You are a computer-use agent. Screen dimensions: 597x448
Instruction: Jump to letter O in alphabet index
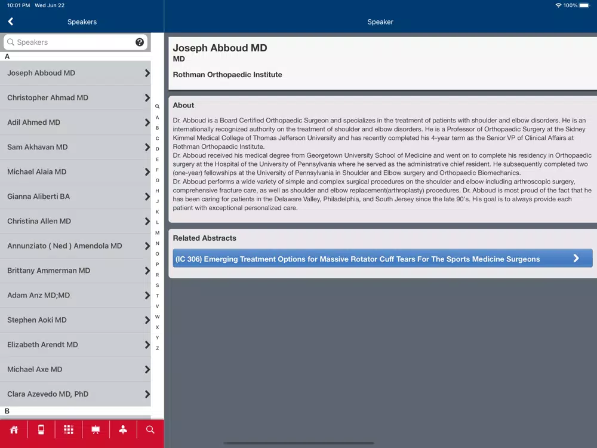157,254
